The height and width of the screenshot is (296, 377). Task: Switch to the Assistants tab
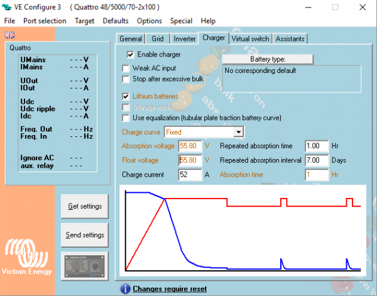click(290, 39)
